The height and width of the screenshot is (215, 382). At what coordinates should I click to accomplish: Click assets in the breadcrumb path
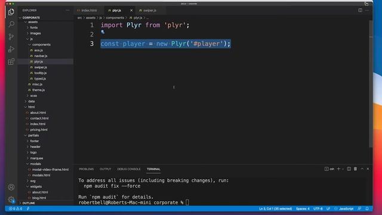(90, 18)
